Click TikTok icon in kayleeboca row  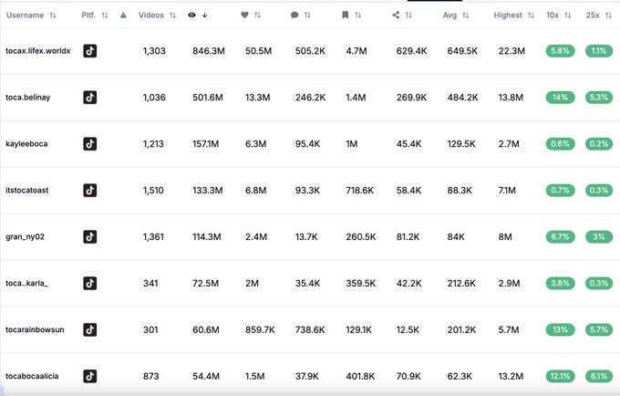pyautogui.click(x=89, y=143)
